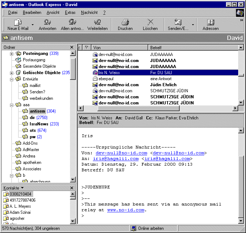Delete message with the Löschen icon
The height and width of the screenshot is (233, 246).
(x=150, y=22)
